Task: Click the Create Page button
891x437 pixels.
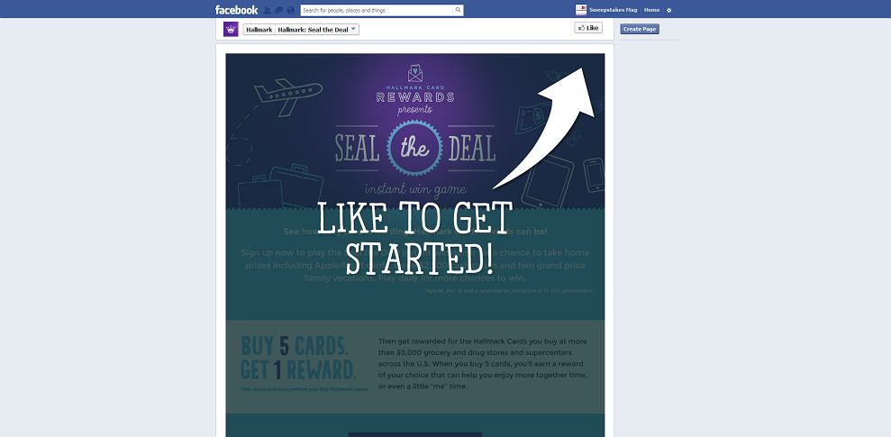Action: point(640,29)
